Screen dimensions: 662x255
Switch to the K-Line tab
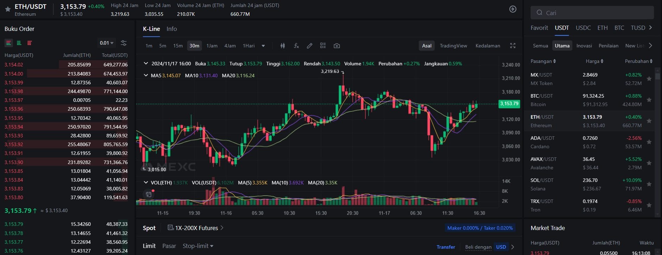151,29
